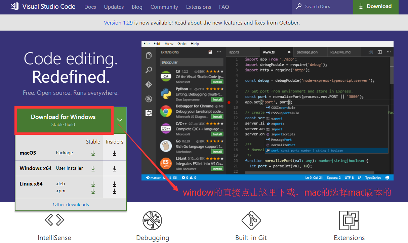This screenshot has width=408, height=243.
Task: Open the Updates menu item
Action: pos(114,7)
